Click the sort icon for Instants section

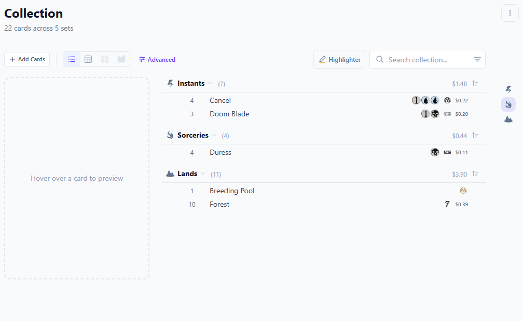tap(475, 84)
